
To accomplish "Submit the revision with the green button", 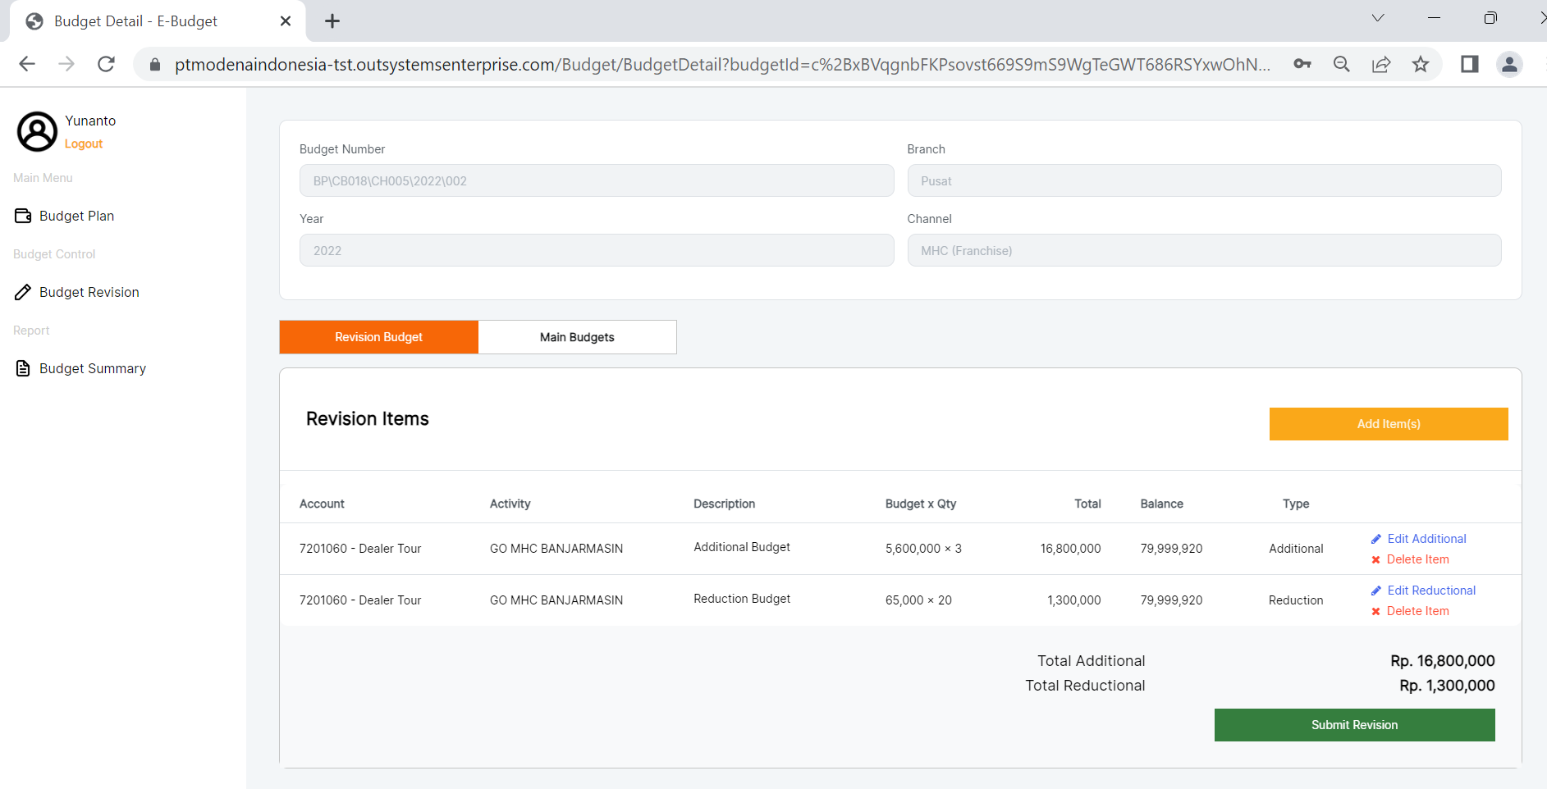I will point(1354,725).
